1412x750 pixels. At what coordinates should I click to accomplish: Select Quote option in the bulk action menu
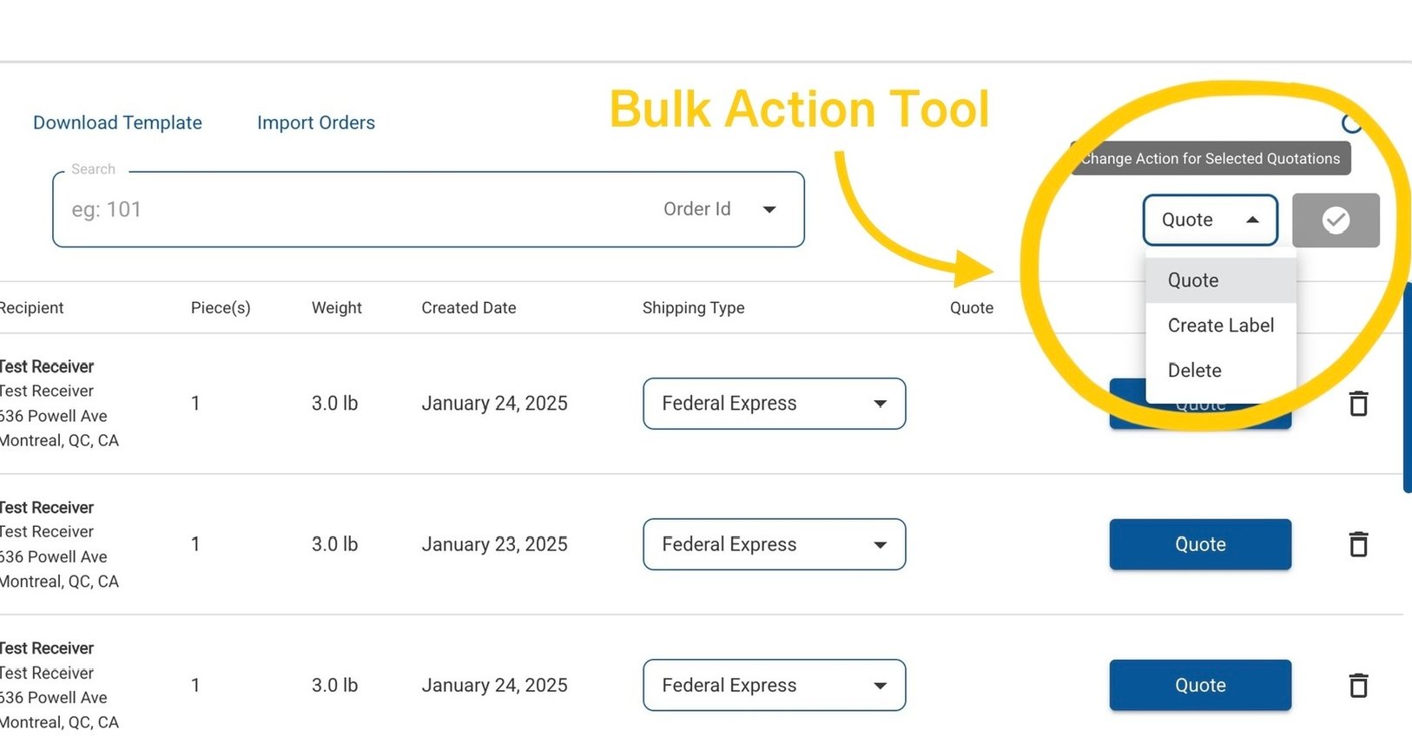click(x=1194, y=280)
